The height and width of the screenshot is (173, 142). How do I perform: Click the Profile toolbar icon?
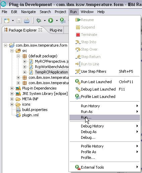point(63,20)
